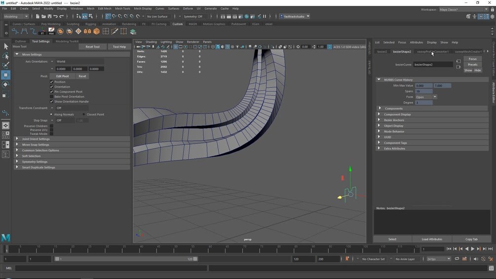Image resolution: width=496 pixels, height=279 pixels.
Task: Select the Closest Point radio button
Action: [x=84, y=115]
